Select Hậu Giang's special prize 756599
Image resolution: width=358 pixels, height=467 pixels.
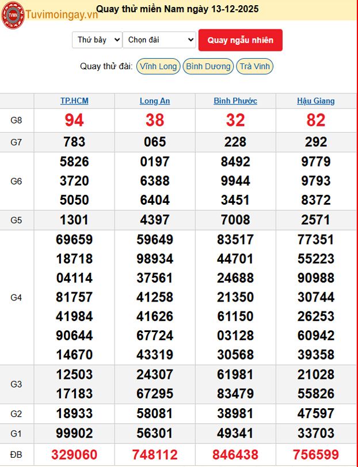coord(316,454)
